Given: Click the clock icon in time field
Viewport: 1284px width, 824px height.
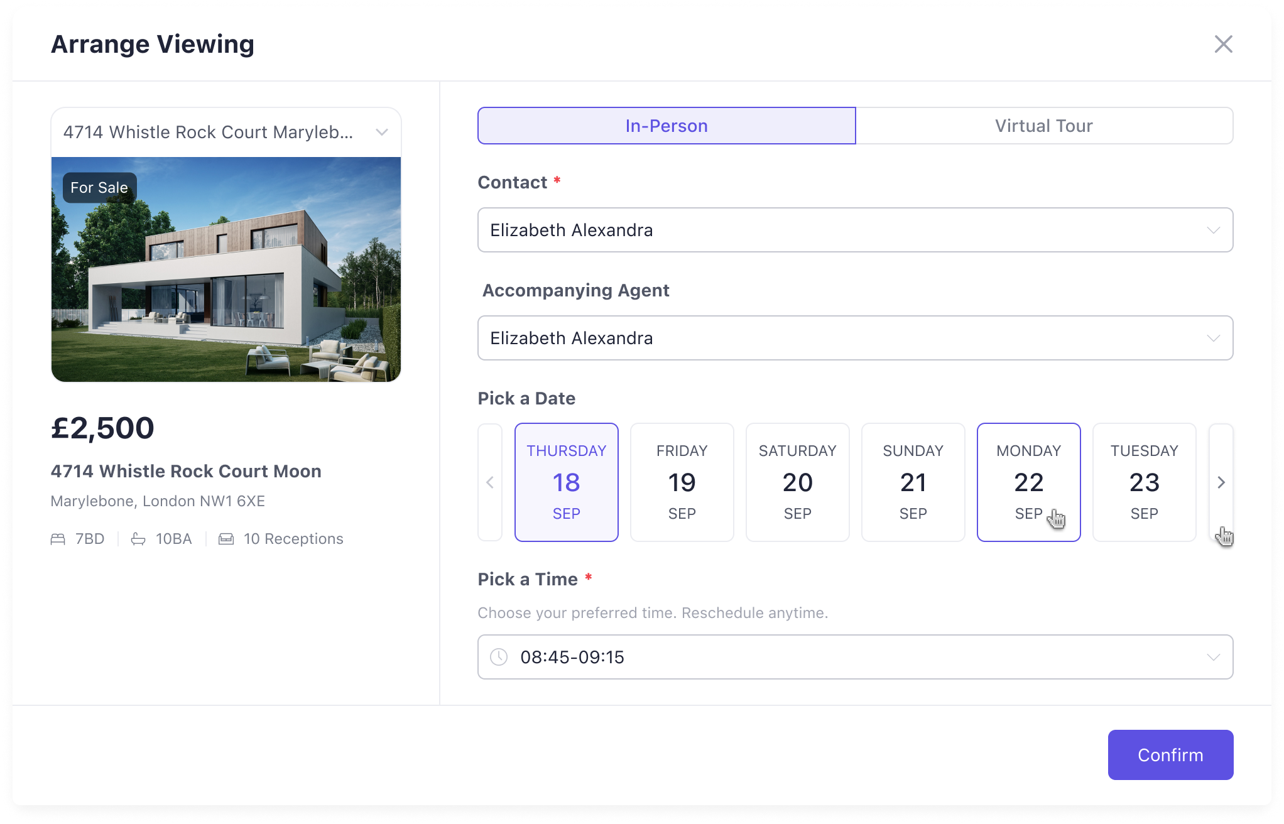Looking at the screenshot, I should pyautogui.click(x=499, y=657).
